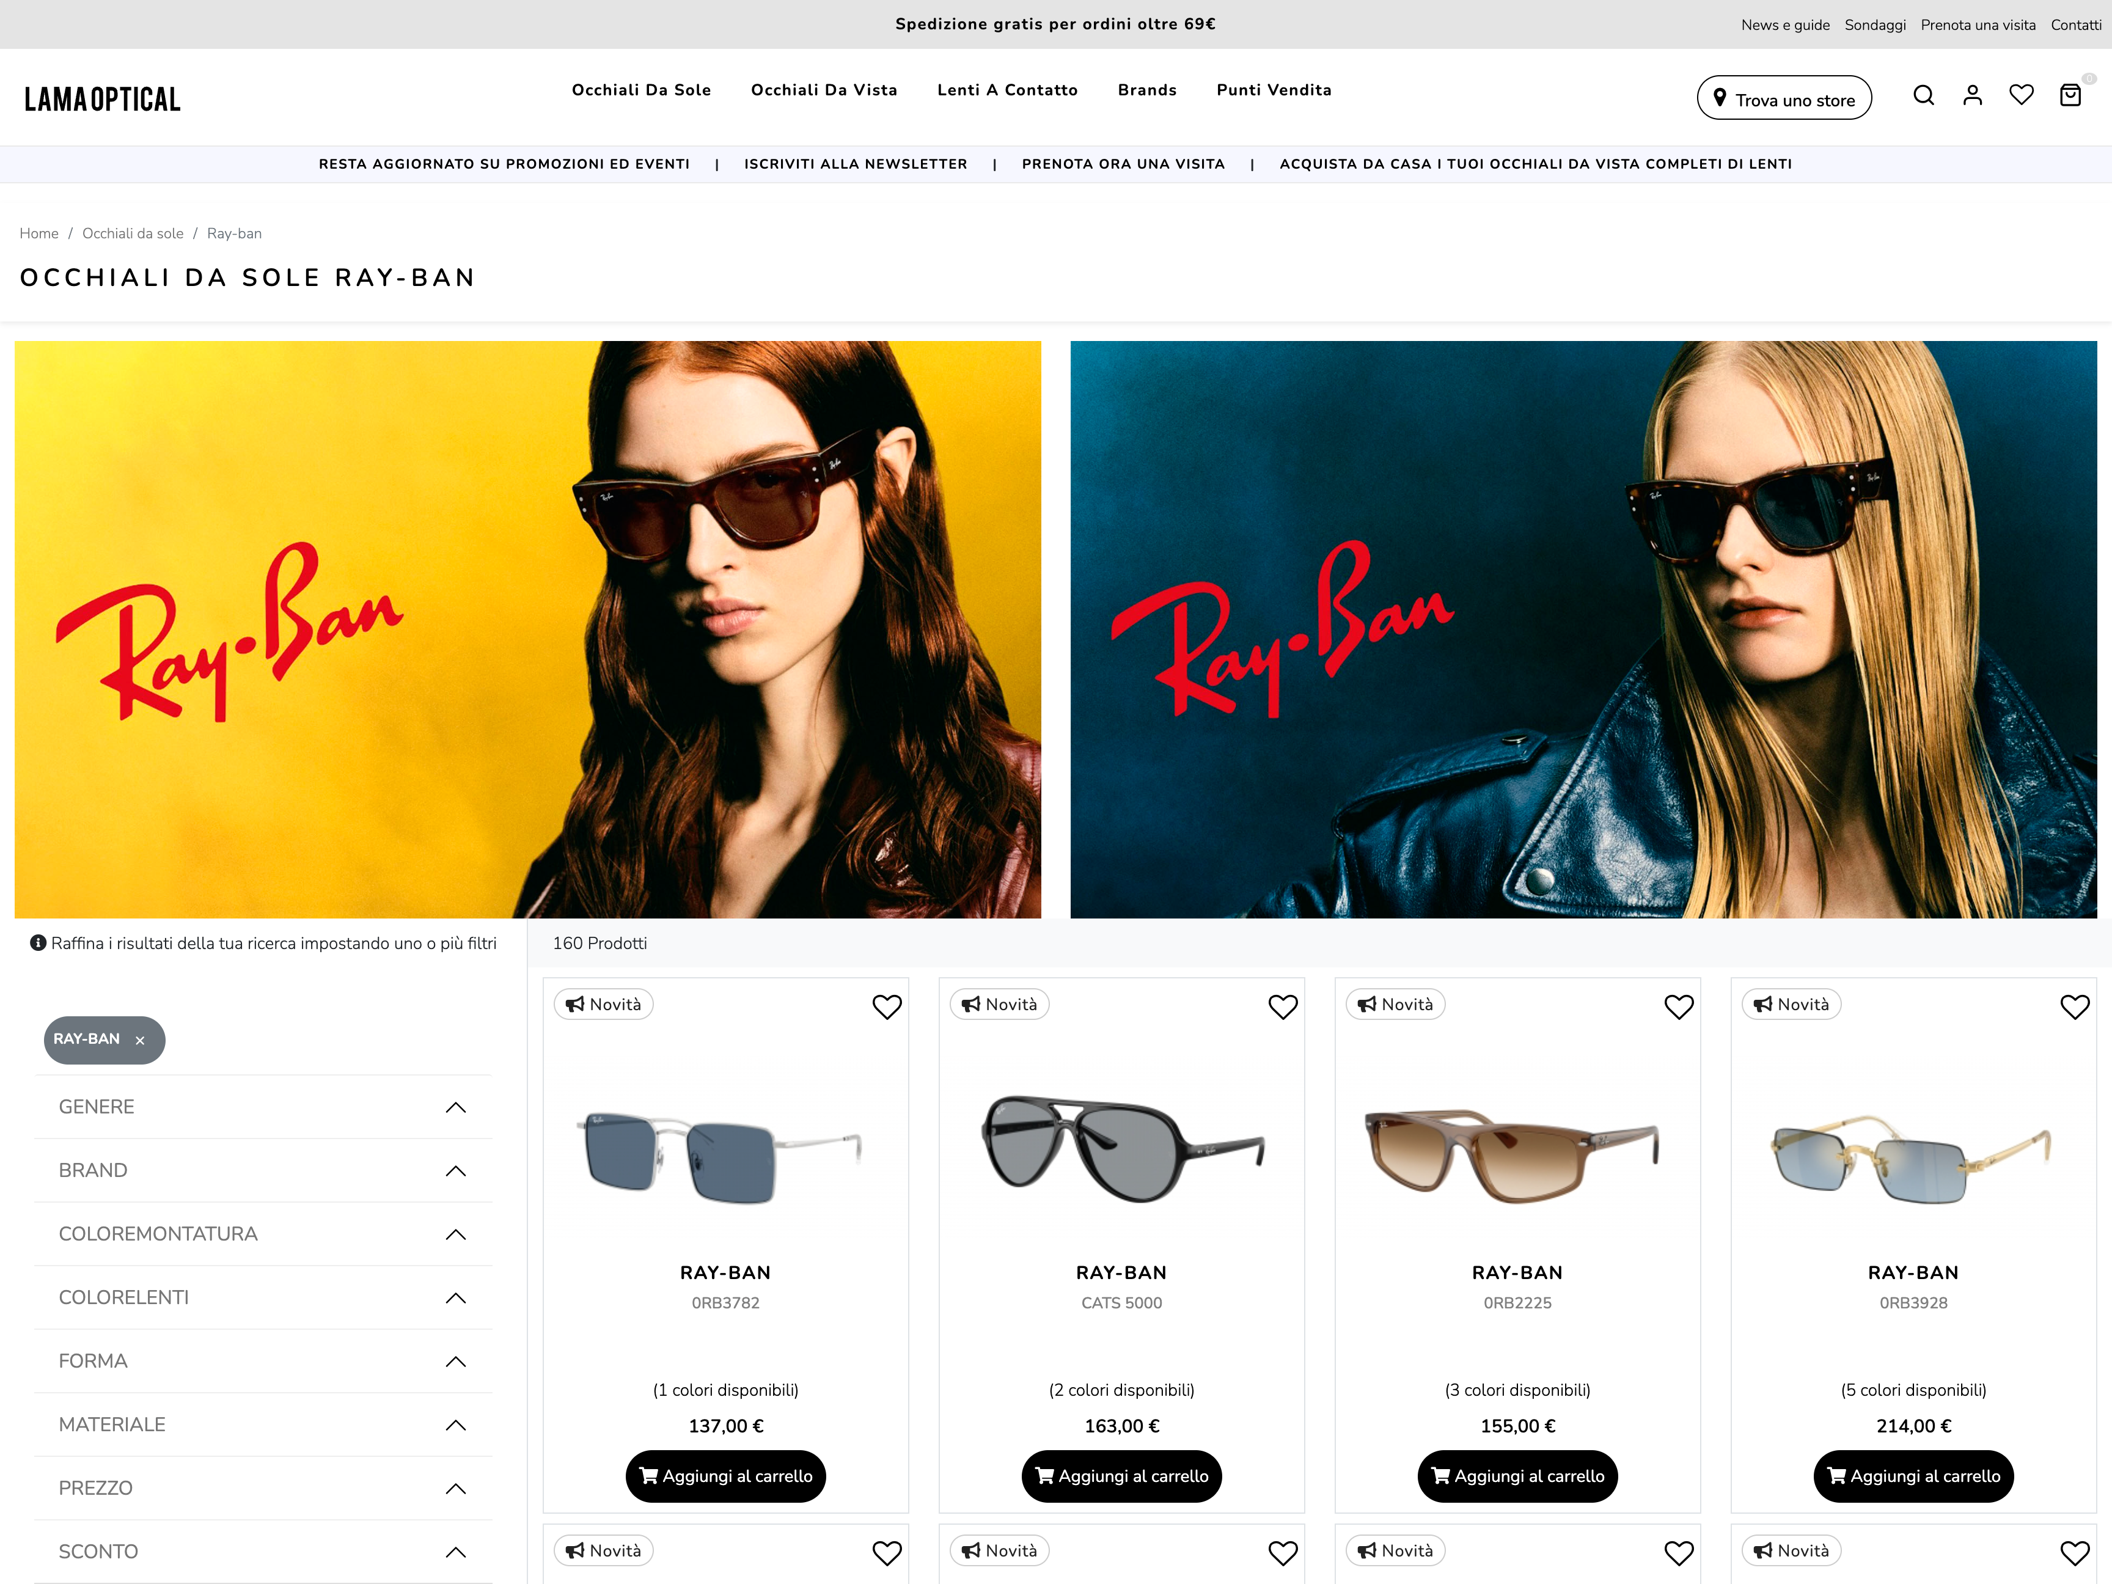
Task: Add 0RB3782 to cart
Action: click(x=725, y=1476)
